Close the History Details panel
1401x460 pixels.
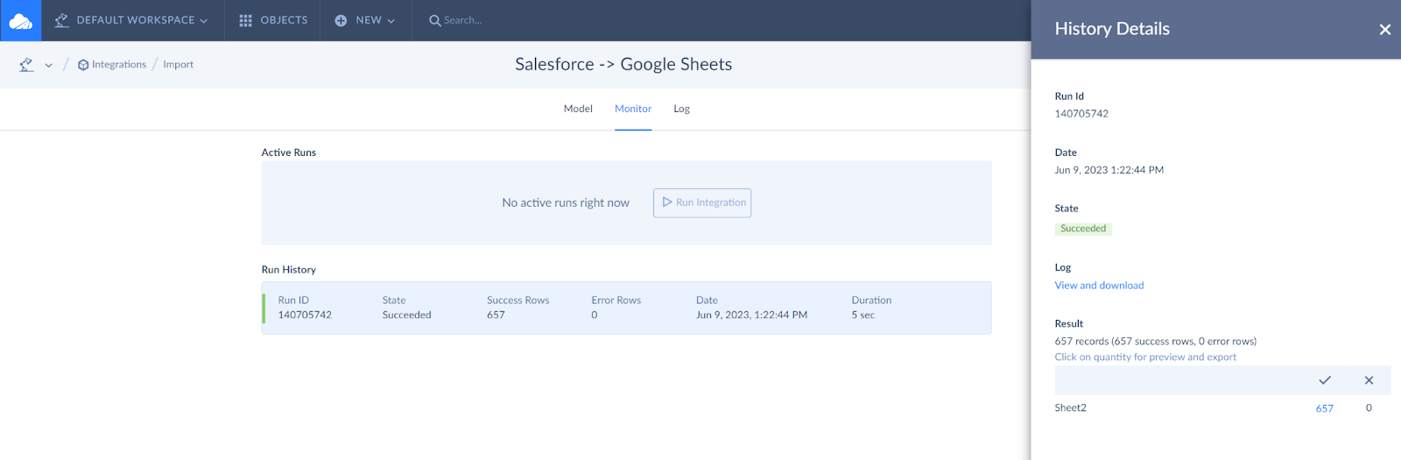(1384, 30)
